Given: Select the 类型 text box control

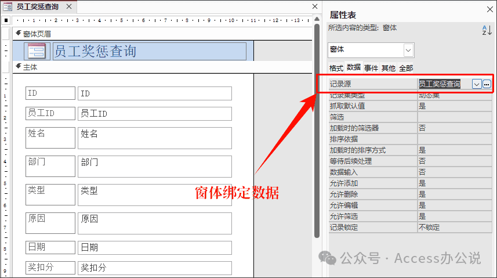Looking at the screenshot, I should pyautogui.click(x=155, y=194).
